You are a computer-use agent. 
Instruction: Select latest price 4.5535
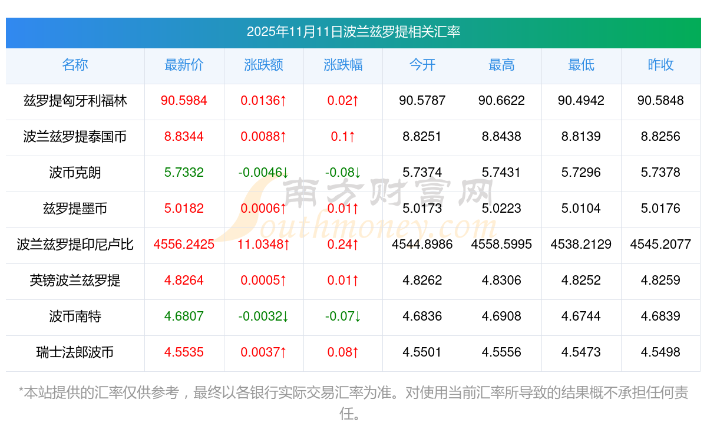click(x=184, y=352)
